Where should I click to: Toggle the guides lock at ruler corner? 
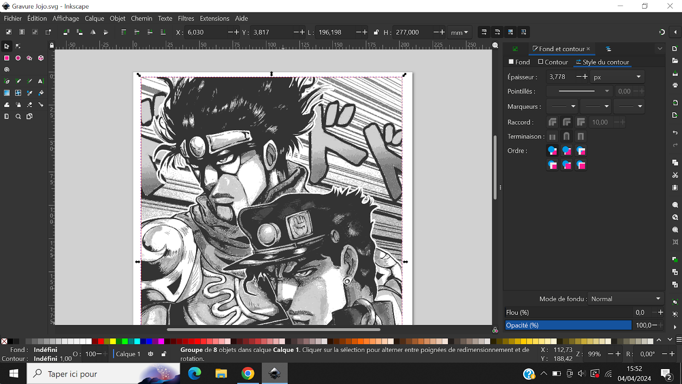click(x=52, y=45)
